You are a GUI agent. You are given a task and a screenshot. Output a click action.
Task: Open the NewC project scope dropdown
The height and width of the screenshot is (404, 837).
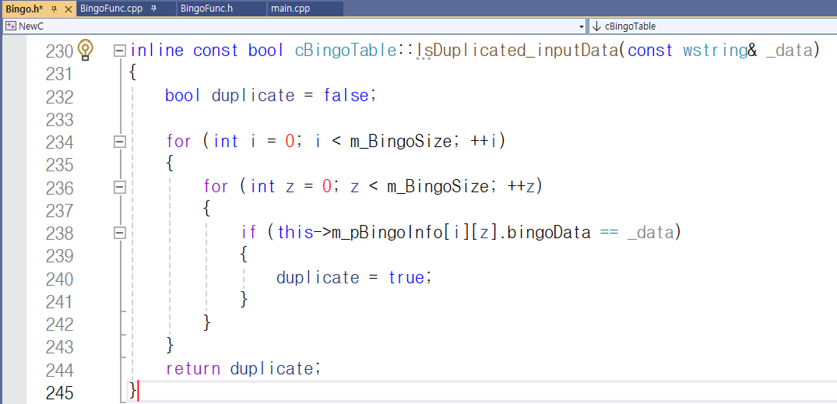(582, 26)
